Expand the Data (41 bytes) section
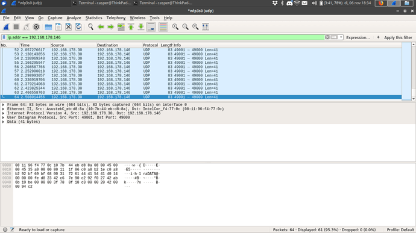Viewport: 416px width, 233px height. [3, 122]
